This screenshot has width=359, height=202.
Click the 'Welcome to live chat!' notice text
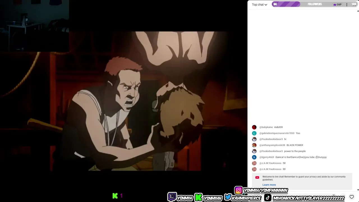(304, 178)
